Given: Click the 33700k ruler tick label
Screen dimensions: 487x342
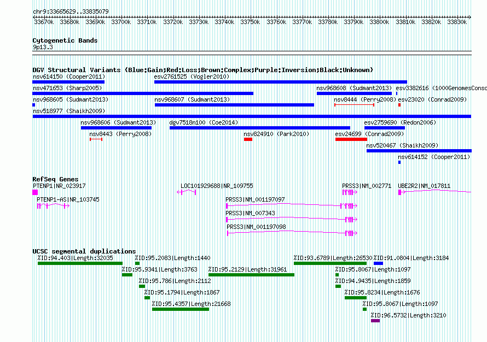Looking at the screenshot, I should [121, 22].
